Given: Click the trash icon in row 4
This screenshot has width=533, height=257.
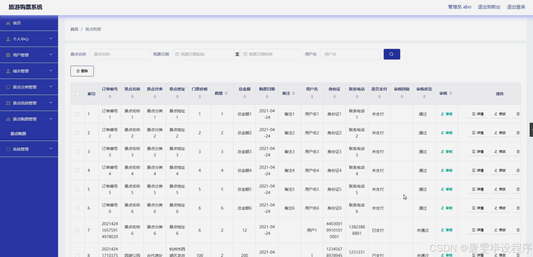Looking at the screenshot, I should [518, 170].
